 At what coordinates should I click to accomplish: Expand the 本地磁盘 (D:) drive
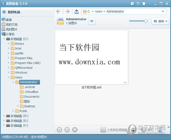pyautogui.click(x=4, y=116)
